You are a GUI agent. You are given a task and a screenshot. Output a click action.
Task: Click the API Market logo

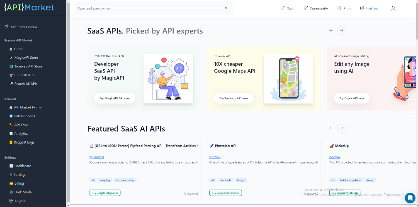coord(29,7)
